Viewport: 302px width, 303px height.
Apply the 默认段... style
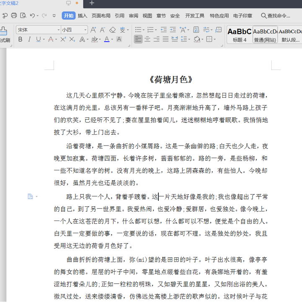click(290, 35)
